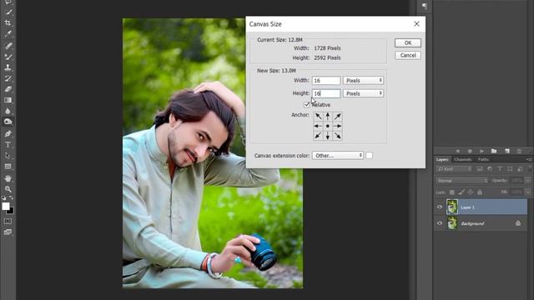Select the Brush tool

(8, 57)
